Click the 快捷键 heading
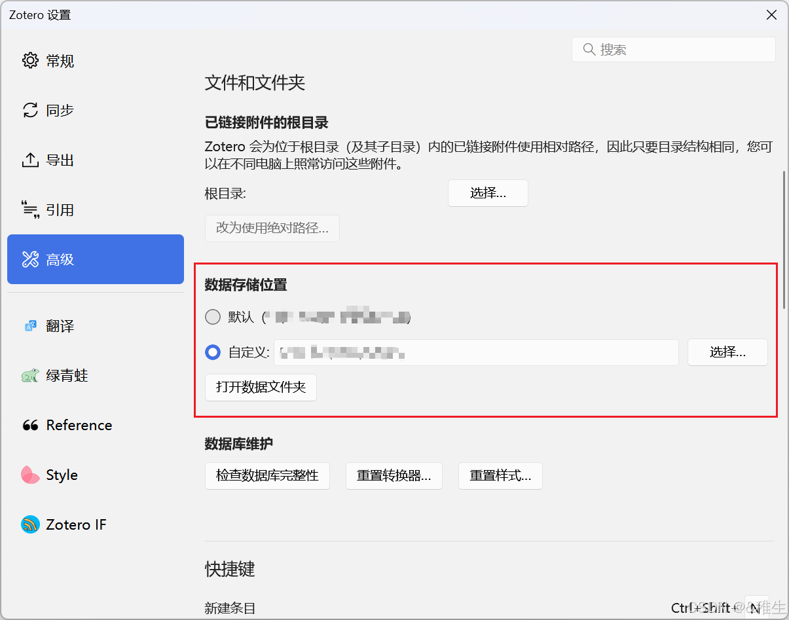The image size is (789, 620). (x=230, y=569)
